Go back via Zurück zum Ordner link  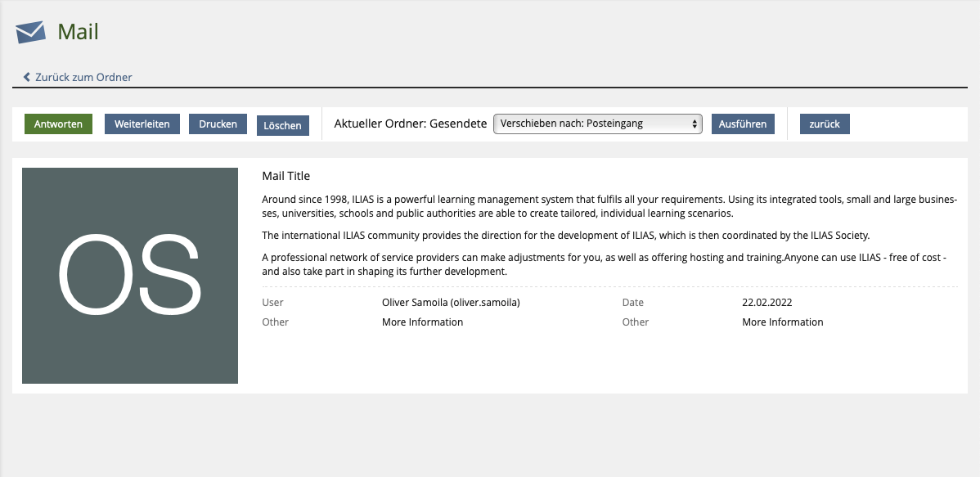[x=83, y=77]
